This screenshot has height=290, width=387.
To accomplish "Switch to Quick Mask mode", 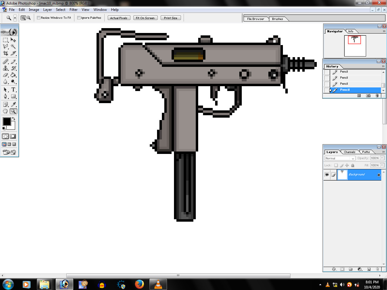I will click(13, 136).
